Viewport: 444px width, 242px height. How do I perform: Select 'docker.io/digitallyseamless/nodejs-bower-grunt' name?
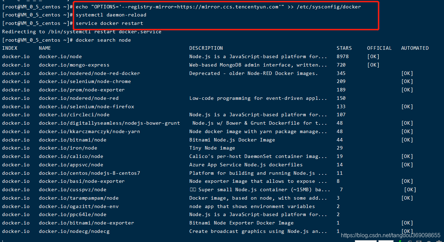tap(109, 123)
